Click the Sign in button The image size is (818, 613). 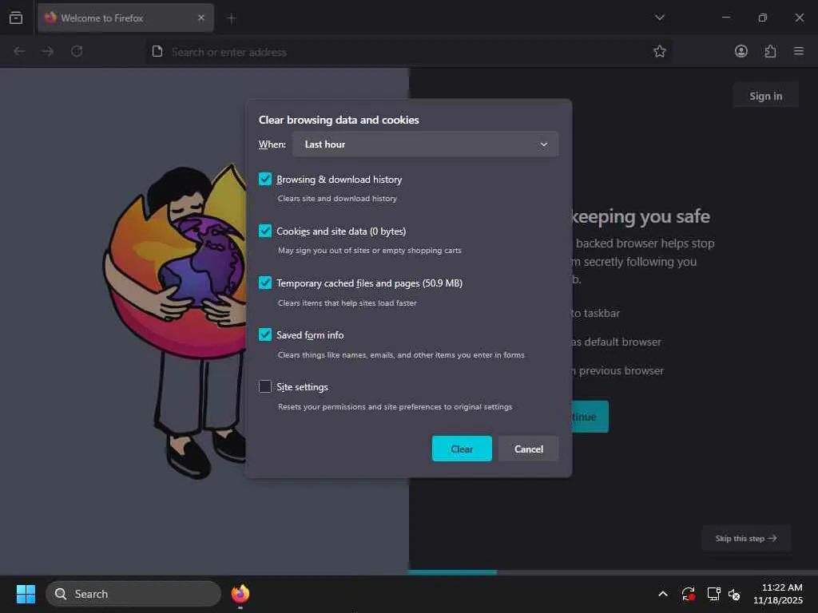(x=765, y=96)
